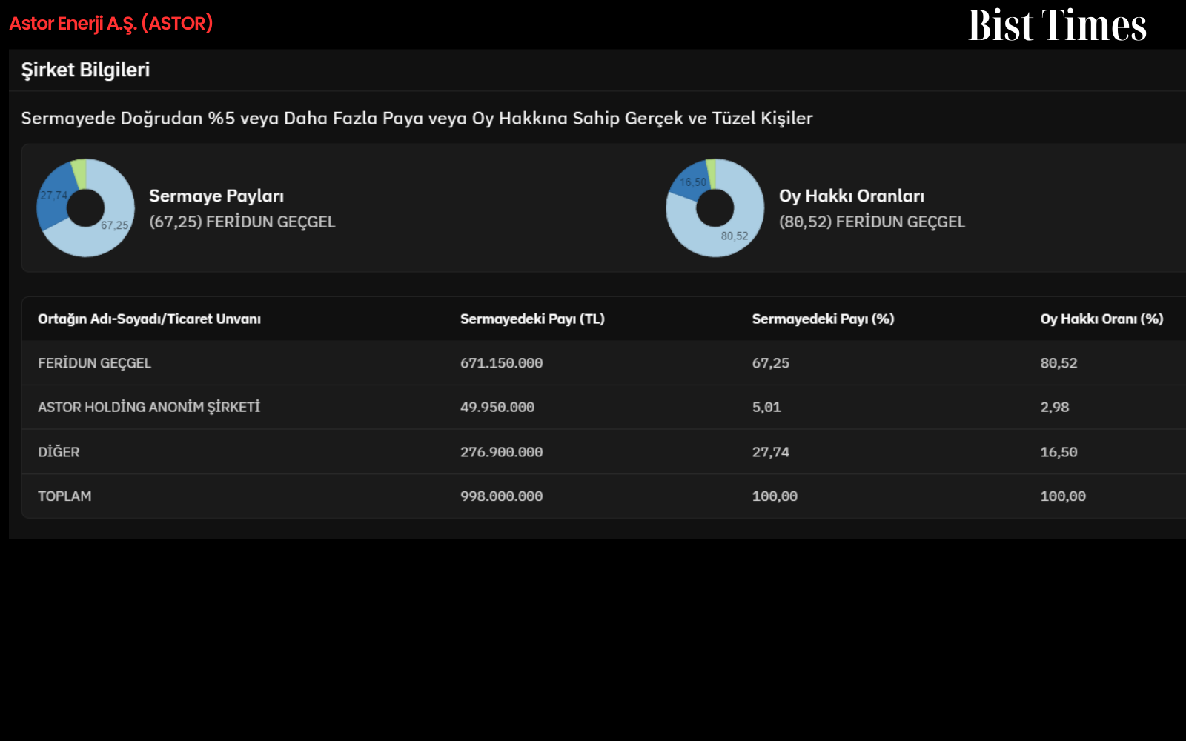Screen dimensions: 1186x741
Task: Click the Oy Hakkı Oranları title
Action: 852,196
